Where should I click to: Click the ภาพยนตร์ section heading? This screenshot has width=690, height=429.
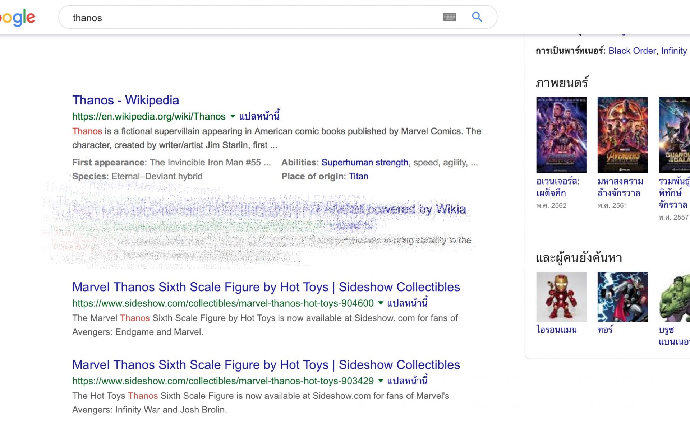coord(562,83)
